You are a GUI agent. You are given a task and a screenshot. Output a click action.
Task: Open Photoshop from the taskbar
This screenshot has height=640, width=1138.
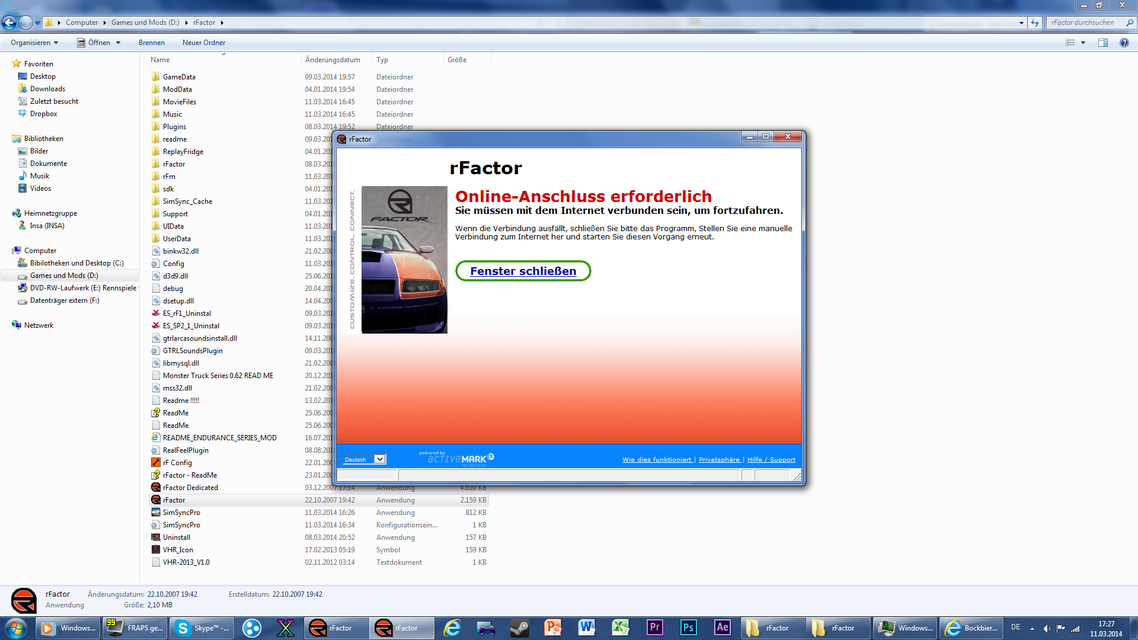coord(688,628)
